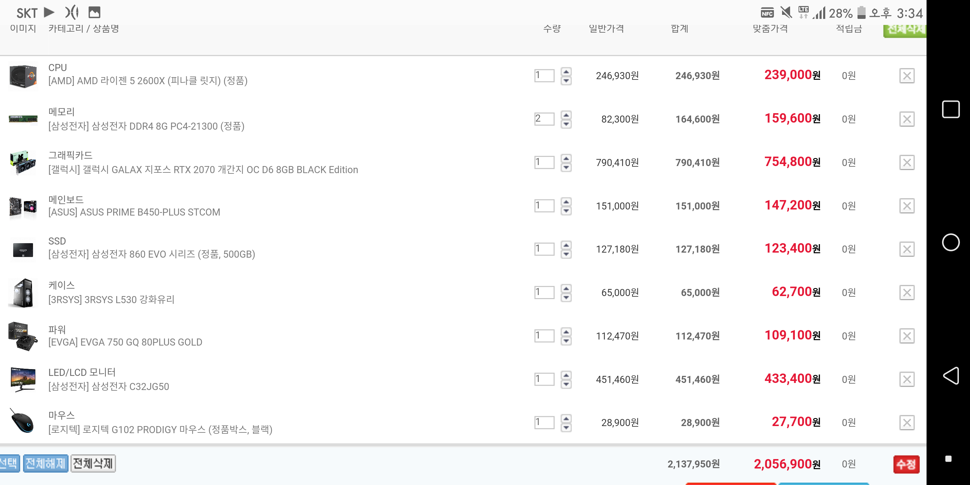Decrease CPU quantity with the down arrow

566,80
